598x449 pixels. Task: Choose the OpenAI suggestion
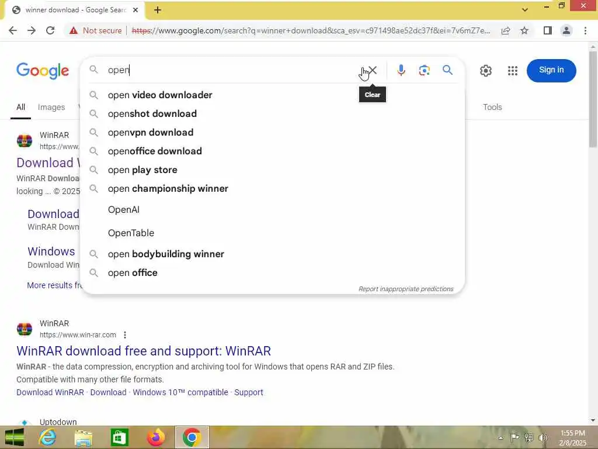(x=273, y=210)
